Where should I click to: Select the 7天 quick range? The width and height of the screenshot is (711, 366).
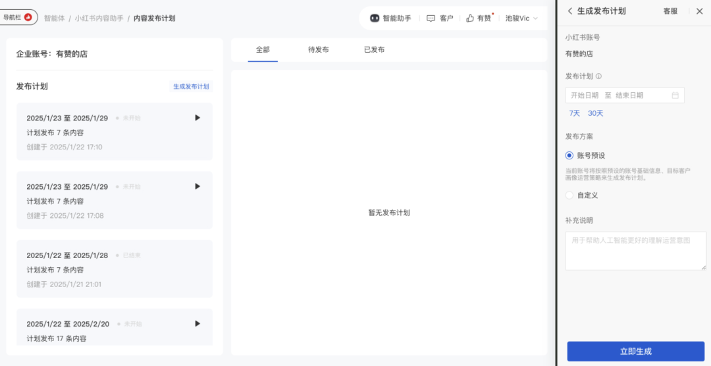(575, 113)
